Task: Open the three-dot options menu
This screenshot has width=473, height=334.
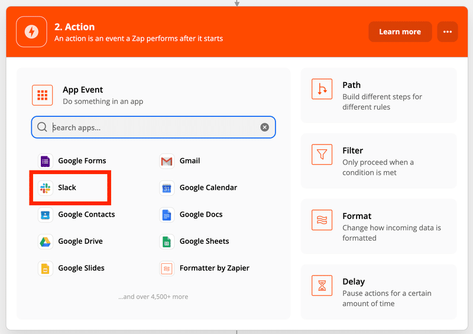Action: point(448,32)
